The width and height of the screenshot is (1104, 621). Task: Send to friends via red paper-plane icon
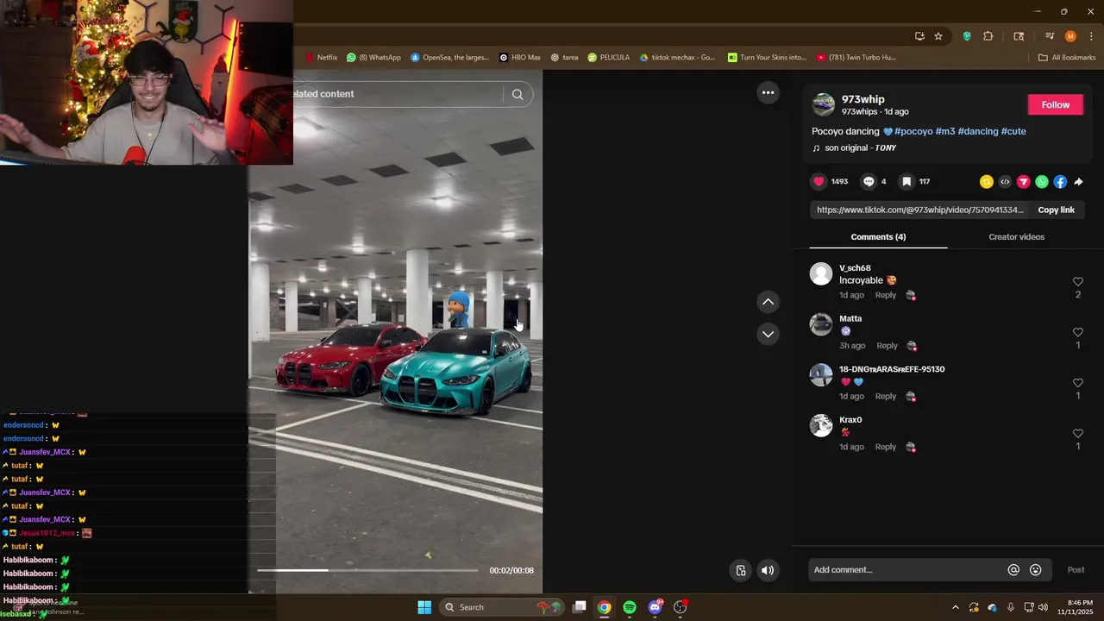click(1024, 182)
